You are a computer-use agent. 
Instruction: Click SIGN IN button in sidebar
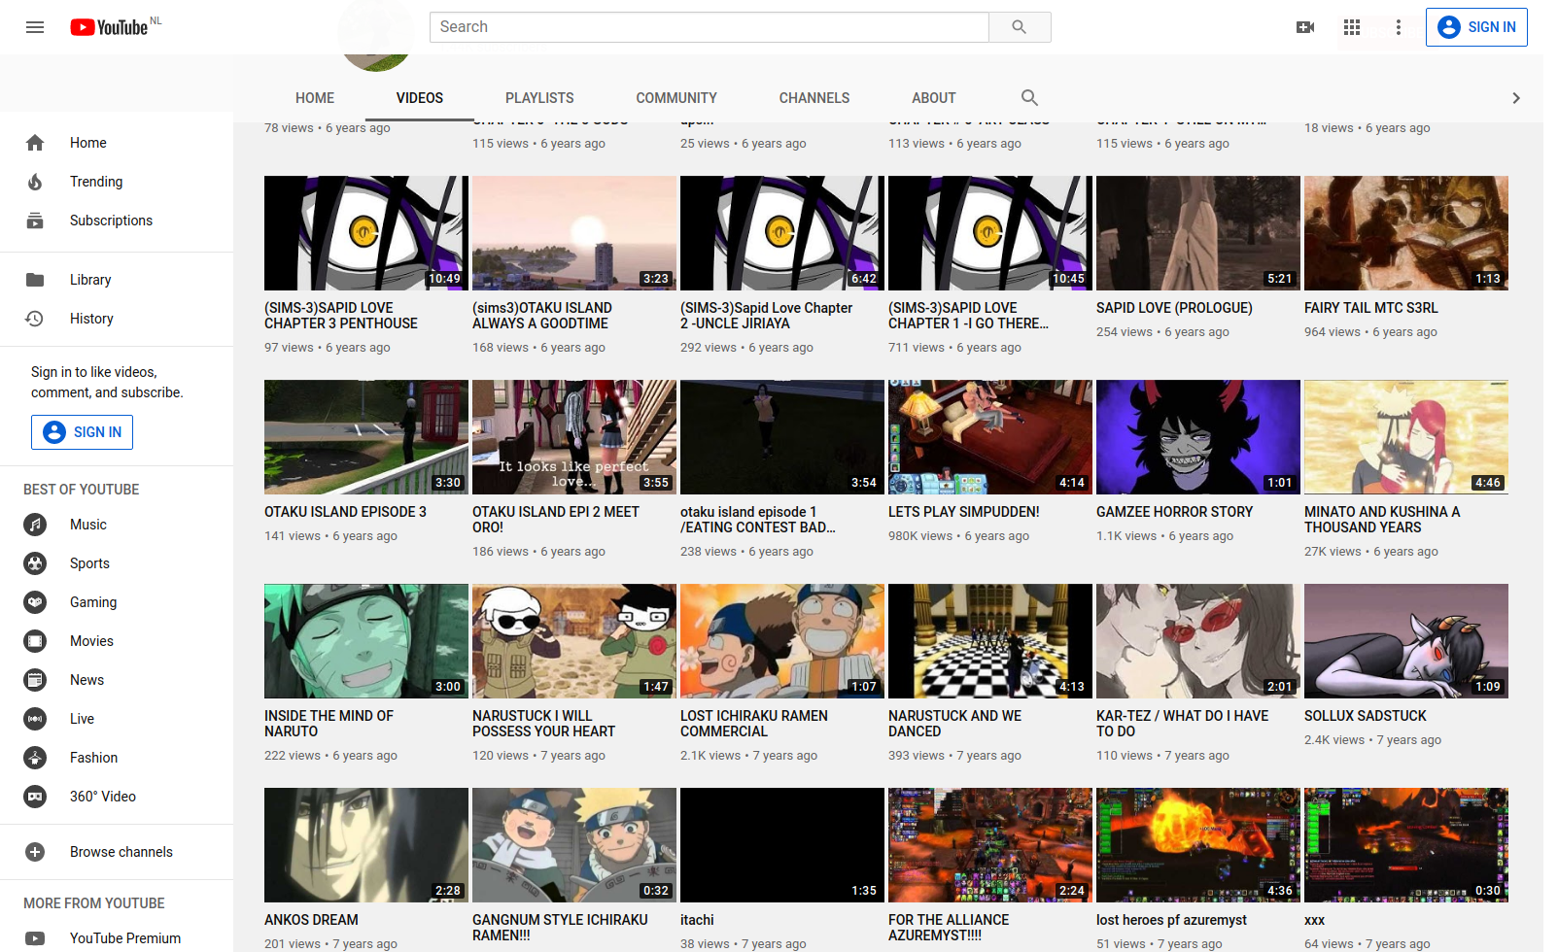[82, 432]
